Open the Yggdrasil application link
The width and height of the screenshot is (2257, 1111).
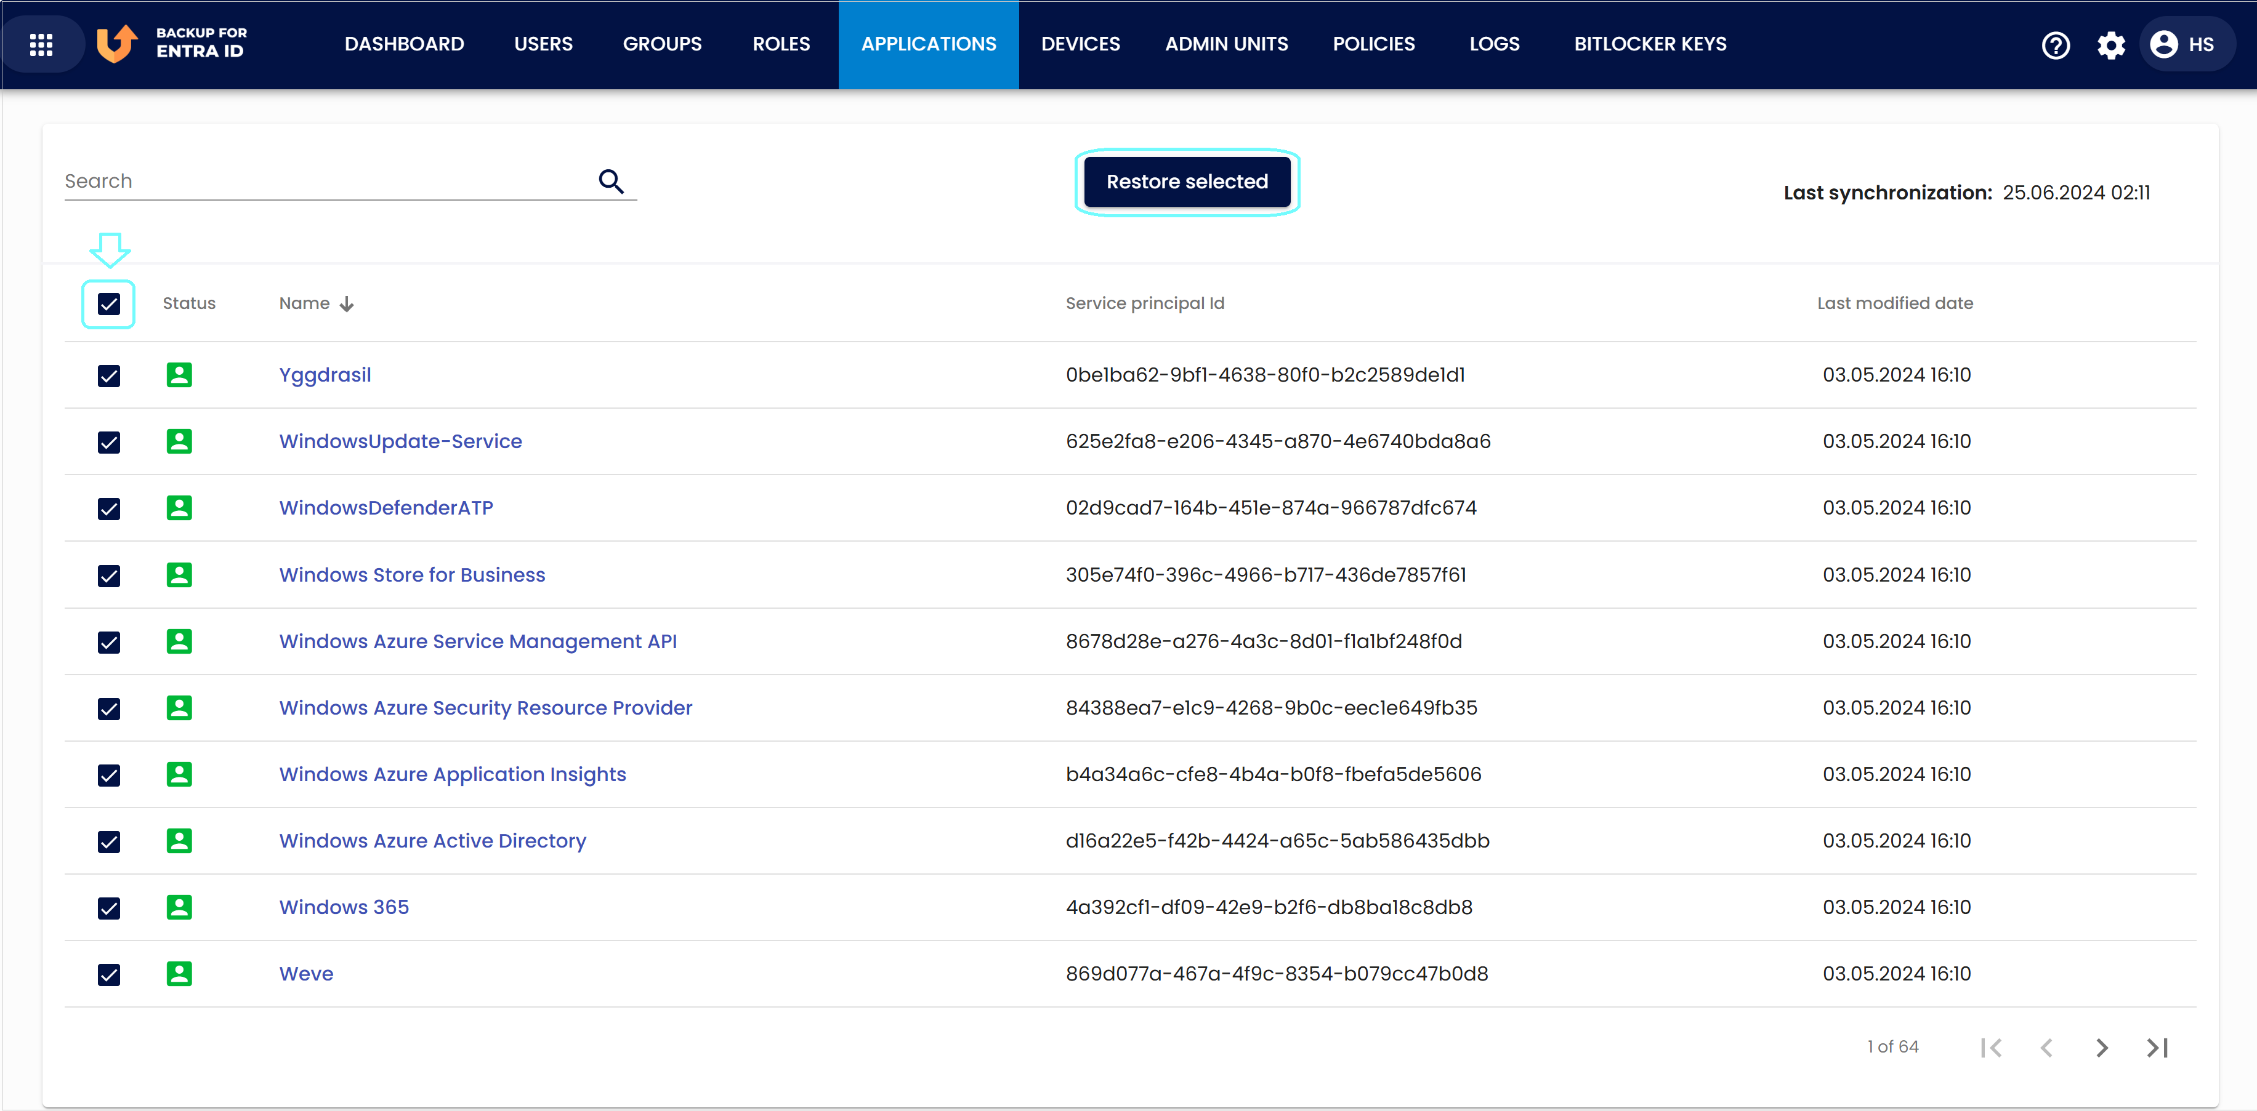tap(325, 375)
